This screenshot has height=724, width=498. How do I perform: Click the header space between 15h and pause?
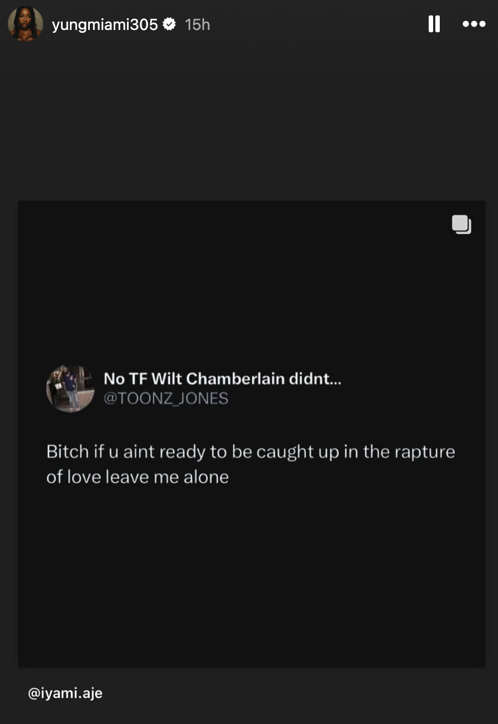coord(319,24)
